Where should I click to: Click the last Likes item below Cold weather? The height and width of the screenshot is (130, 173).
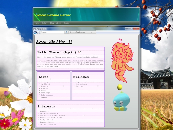[x=44, y=97]
